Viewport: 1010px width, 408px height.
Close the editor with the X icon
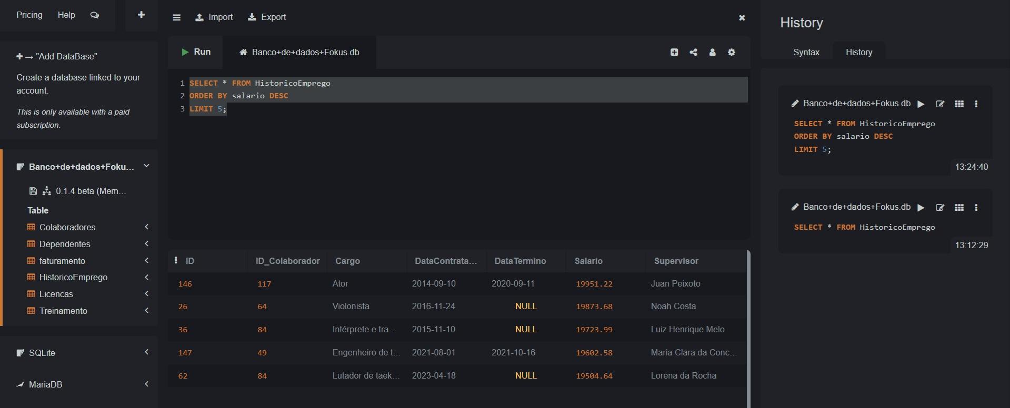pos(742,17)
